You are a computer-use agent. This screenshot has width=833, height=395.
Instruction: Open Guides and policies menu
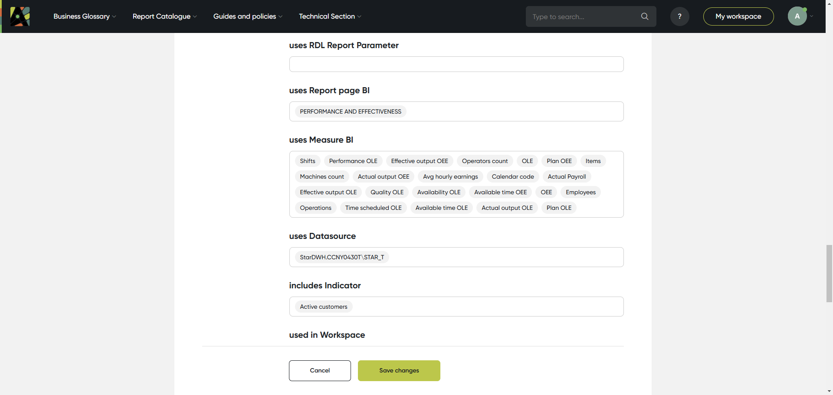point(248,16)
